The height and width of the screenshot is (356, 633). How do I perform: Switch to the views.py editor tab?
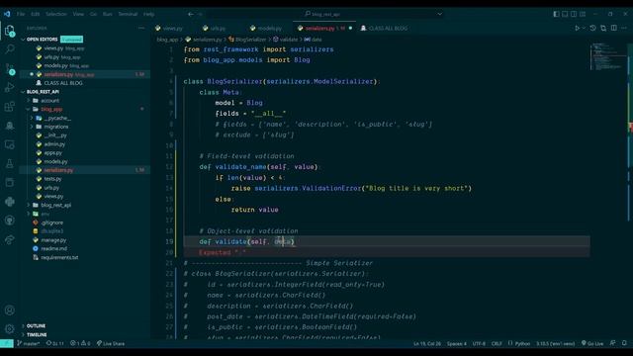(x=173, y=29)
